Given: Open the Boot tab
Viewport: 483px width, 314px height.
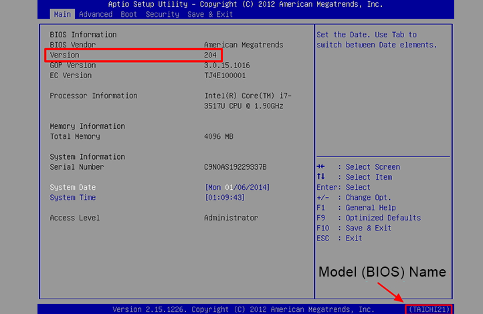Looking at the screenshot, I should click(x=128, y=14).
